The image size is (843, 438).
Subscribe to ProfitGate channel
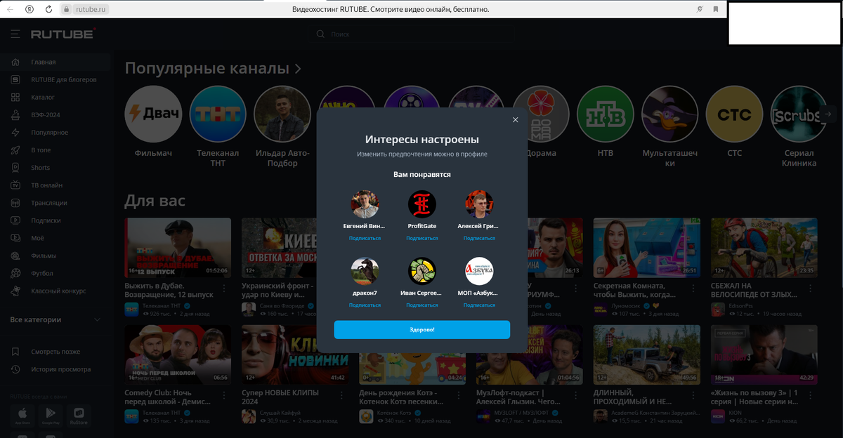click(421, 238)
